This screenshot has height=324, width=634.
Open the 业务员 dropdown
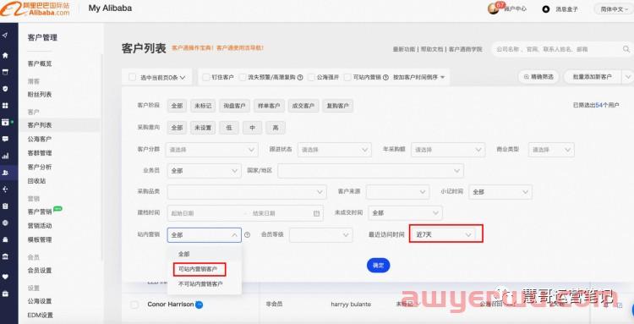coord(205,171)
